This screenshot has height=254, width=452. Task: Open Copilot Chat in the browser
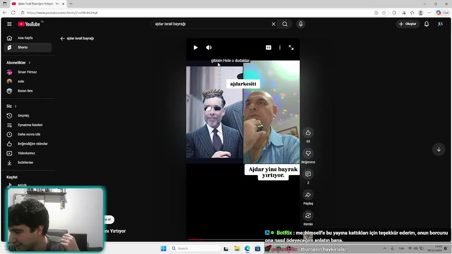(443, 13)
